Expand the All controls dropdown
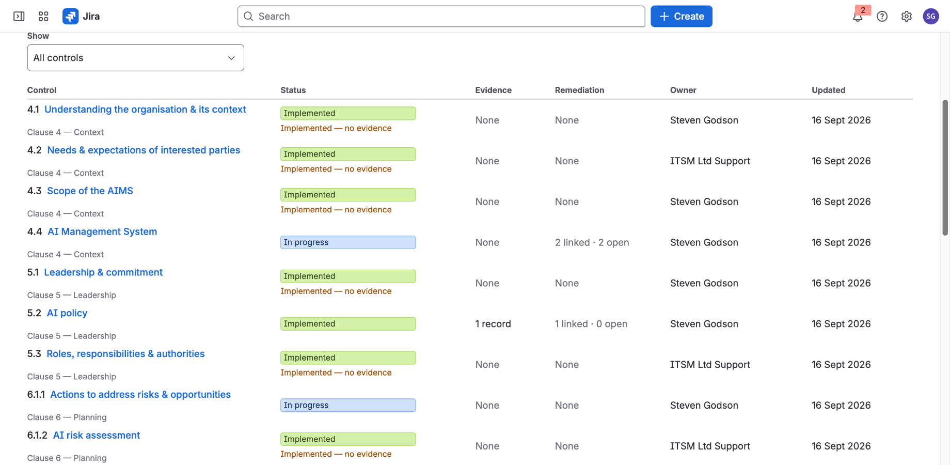 pyautogui.click(x=136, y=58)
